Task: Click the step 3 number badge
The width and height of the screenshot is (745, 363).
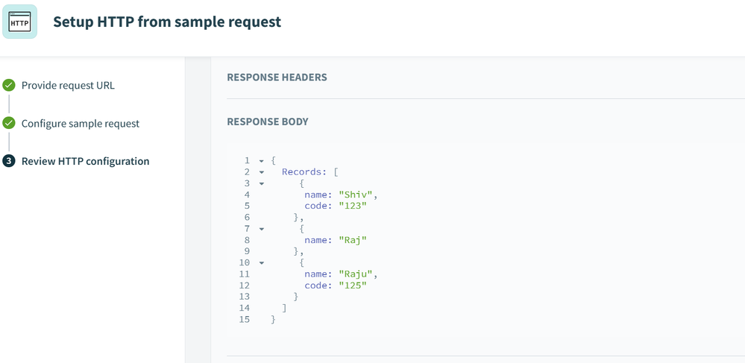Action: (9, 161)
